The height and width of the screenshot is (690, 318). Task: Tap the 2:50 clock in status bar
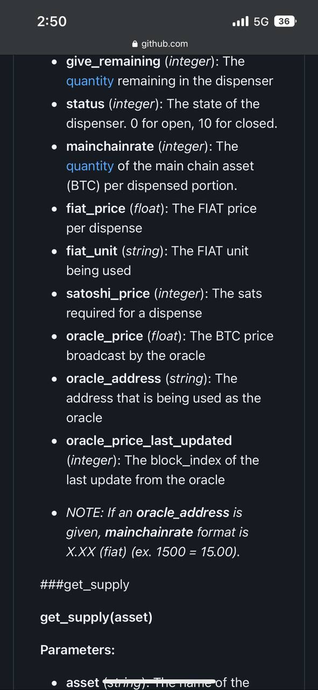[x=52, y=22]
